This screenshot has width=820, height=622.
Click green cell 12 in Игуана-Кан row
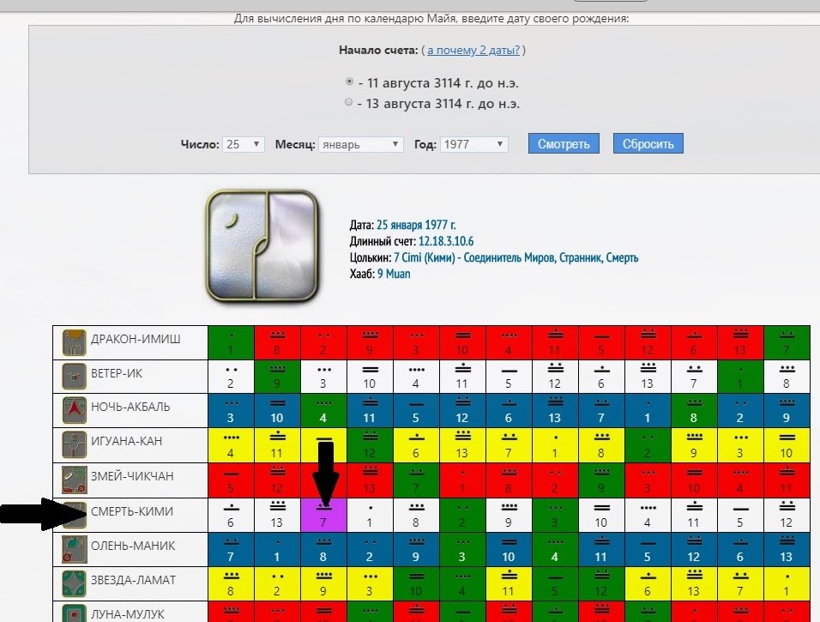(x=370, y=445)
